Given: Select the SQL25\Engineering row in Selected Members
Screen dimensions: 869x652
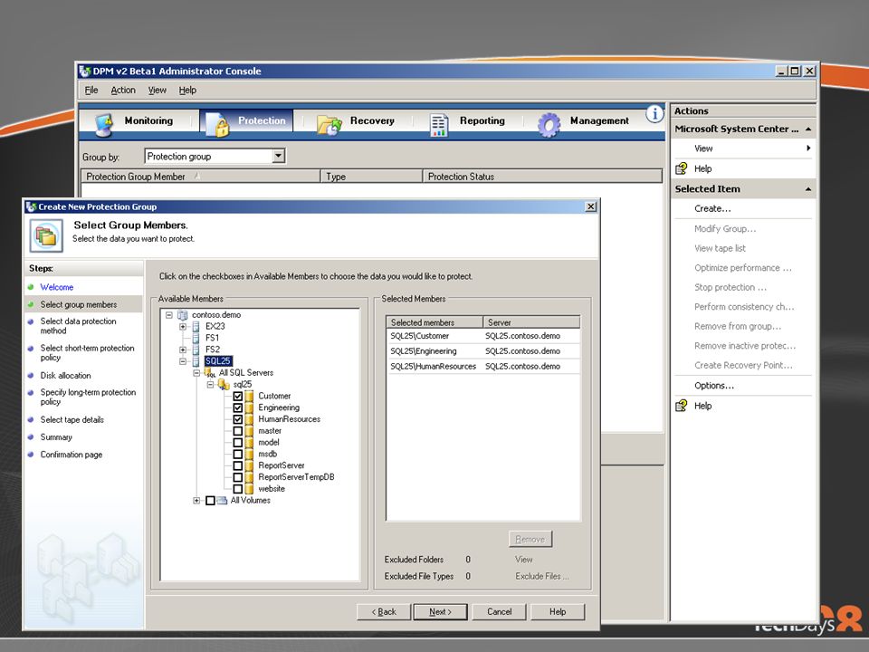Looking at the screenshot, I should (x=483, y=351).
